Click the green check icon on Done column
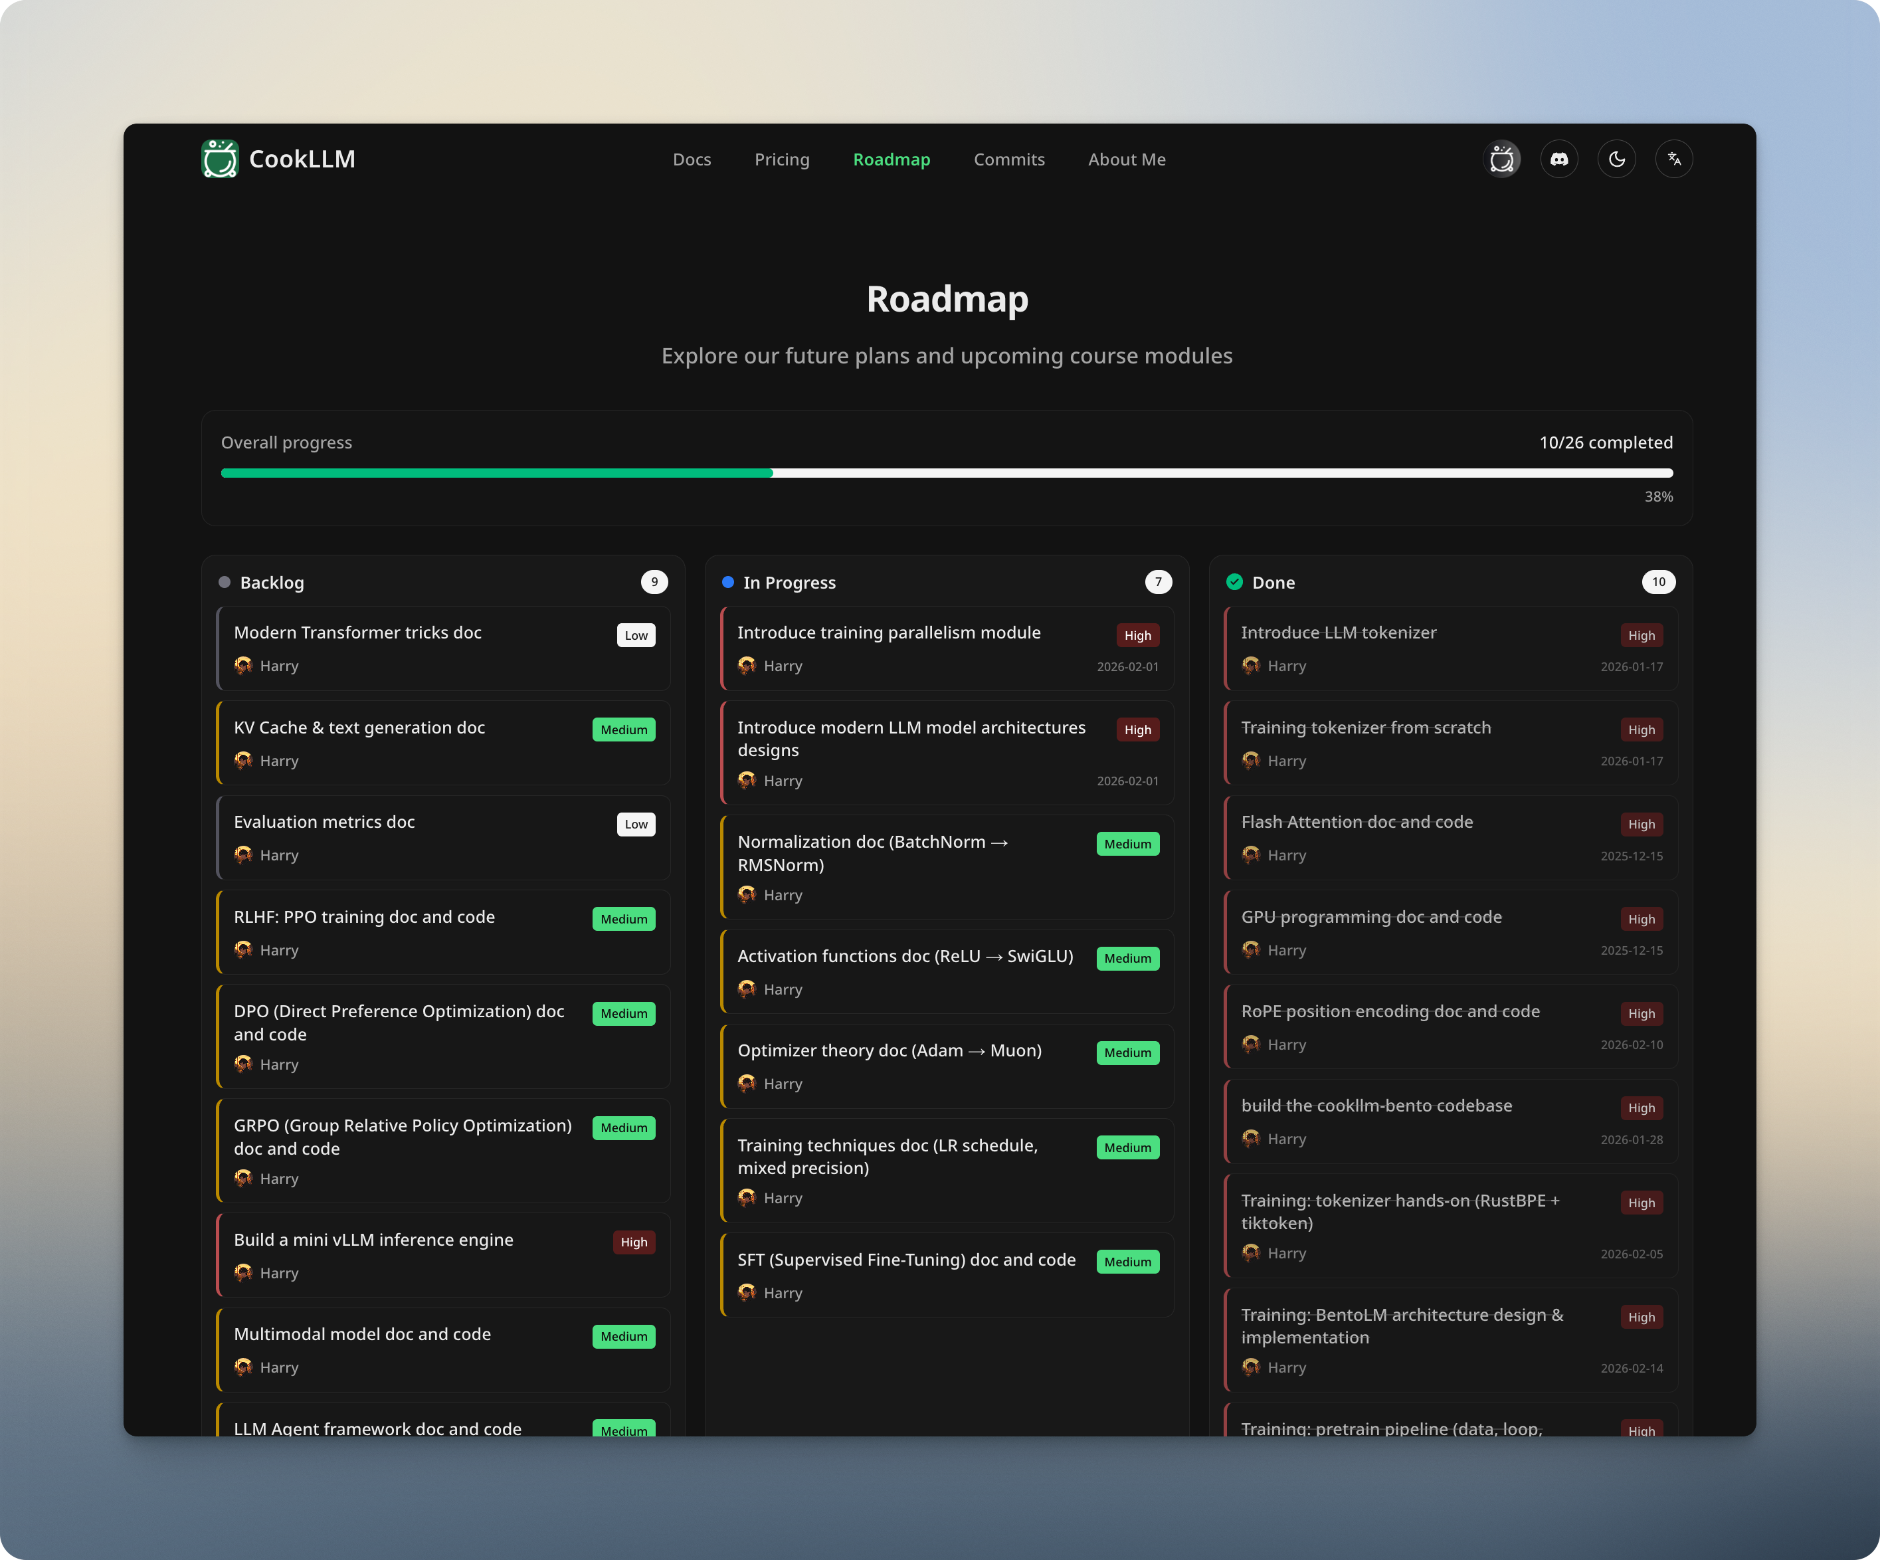This screenshot has height=1560, width=1880. pos(1234,581)
